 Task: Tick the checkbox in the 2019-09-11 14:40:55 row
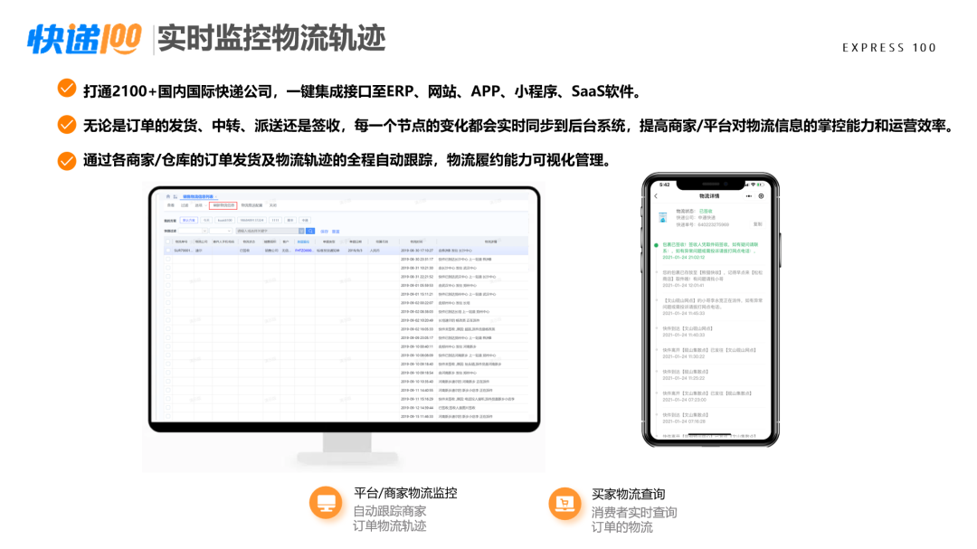tap(167, 390)
